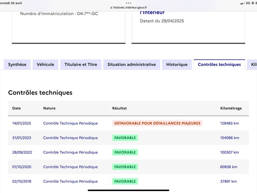Tap the three-dot multitasking icon at top

click(128, 3)
